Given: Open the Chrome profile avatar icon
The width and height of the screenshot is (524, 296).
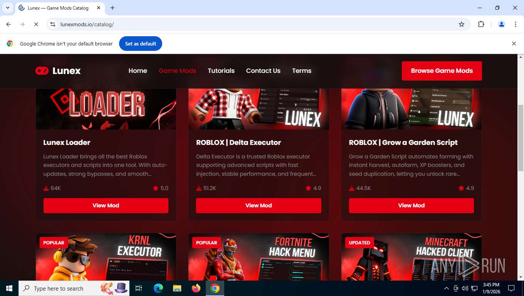Looking at the screenshot, I should (x=502, y=24).
